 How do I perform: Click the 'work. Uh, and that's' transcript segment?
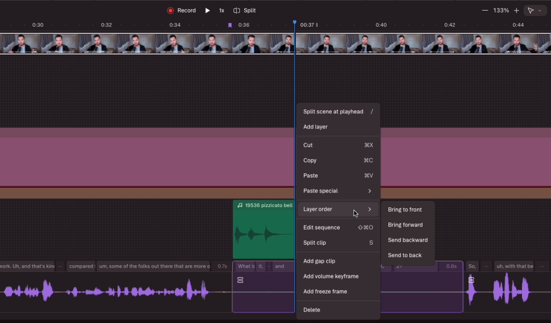coord(27,266)
